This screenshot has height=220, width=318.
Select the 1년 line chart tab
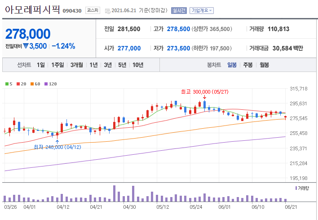point(93,65)
